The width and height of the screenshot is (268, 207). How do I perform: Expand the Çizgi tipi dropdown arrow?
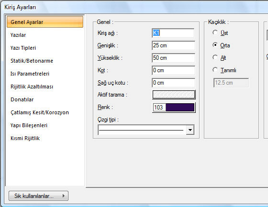point(190,130)
